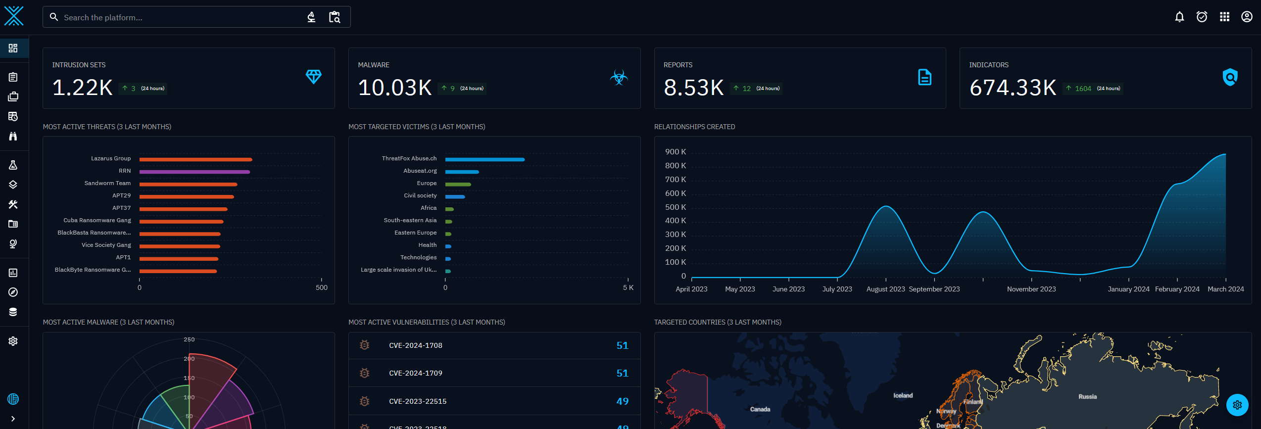This screenshot has height=429, width=1261.
Task: Open the Threats flask sidebar icon
Action: click(13, 165)
